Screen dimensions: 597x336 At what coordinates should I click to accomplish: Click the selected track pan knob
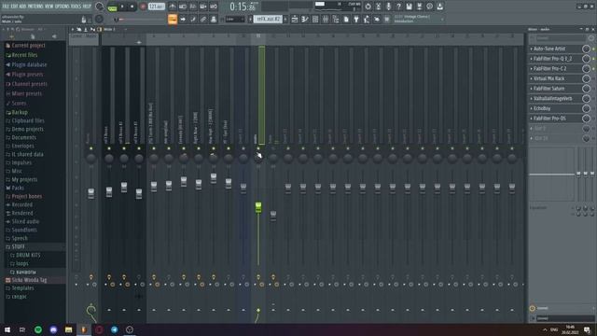tap(258, 158)
